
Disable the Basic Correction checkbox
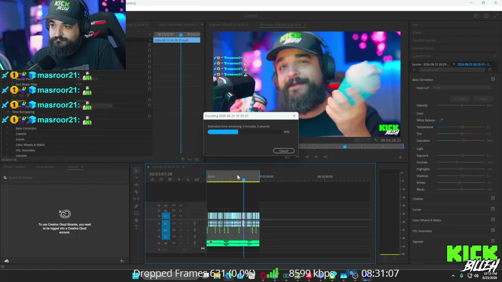[493, 79]
